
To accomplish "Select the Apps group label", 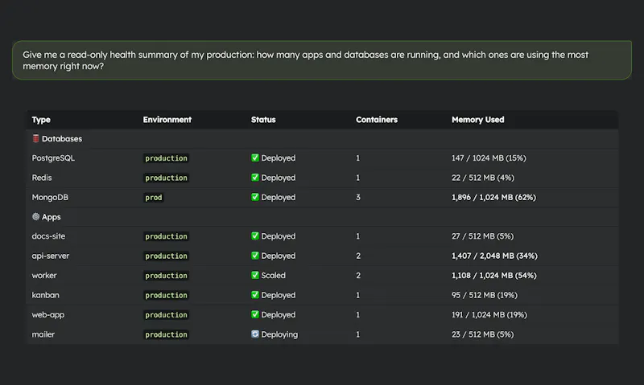I will [52, 217].
